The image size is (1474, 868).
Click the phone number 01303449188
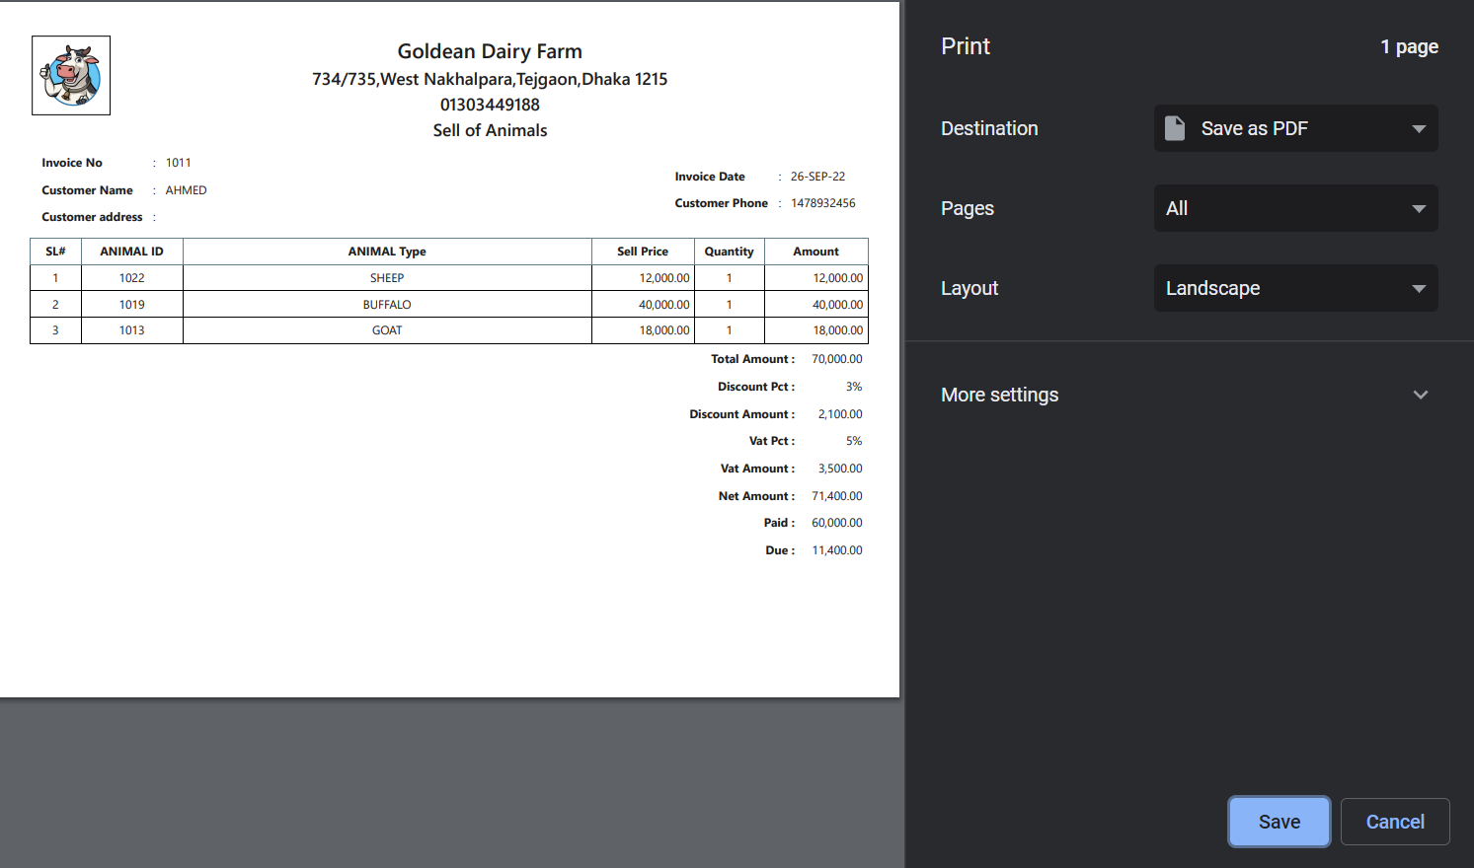click(490, 105)
